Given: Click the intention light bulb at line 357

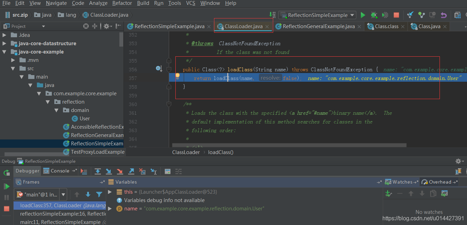Looking at the screenshot, I should click(x=177, y=76).
